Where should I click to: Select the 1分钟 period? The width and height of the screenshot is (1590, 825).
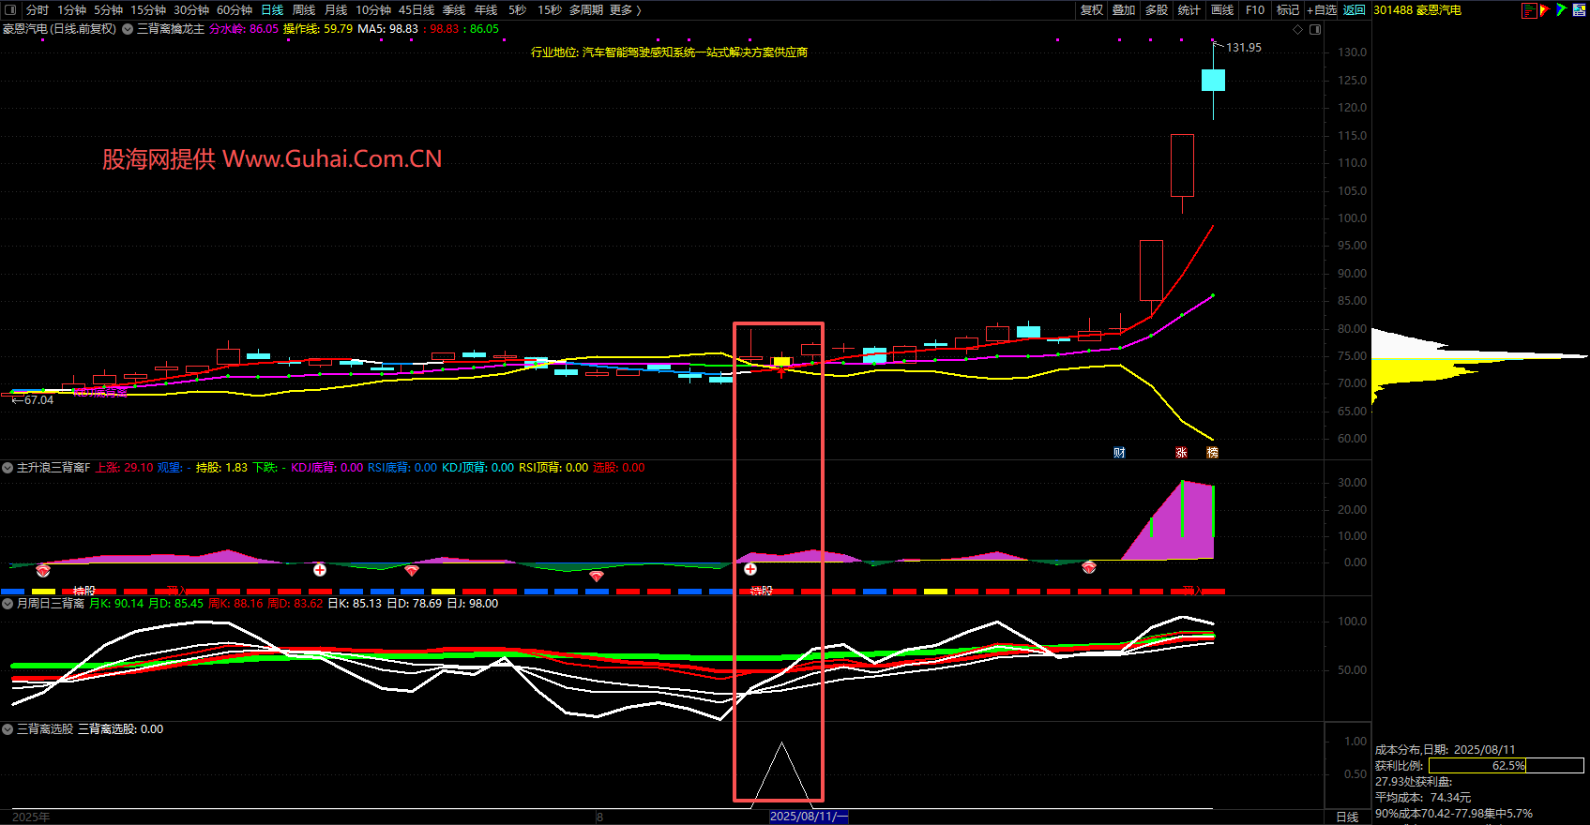(x=71, y=10)
